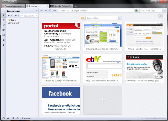Open the Opera Next menu button
Screen dimensions: 168x121
coord(9,1)
